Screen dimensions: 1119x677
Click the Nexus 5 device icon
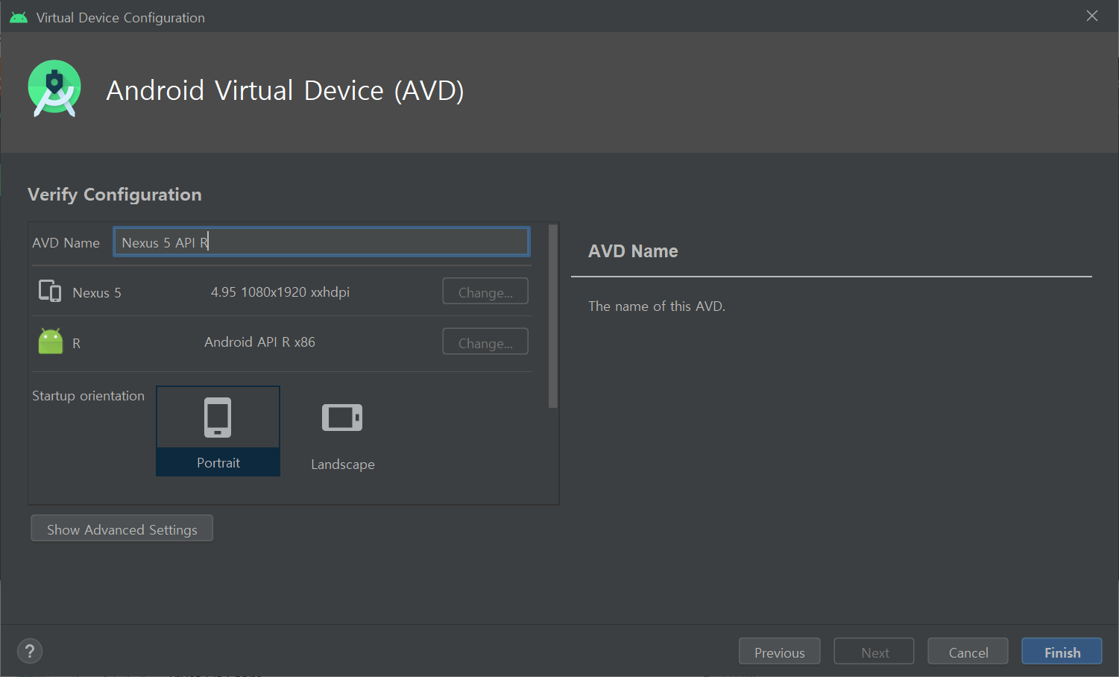pyautogui.click(x=50, y=291)
